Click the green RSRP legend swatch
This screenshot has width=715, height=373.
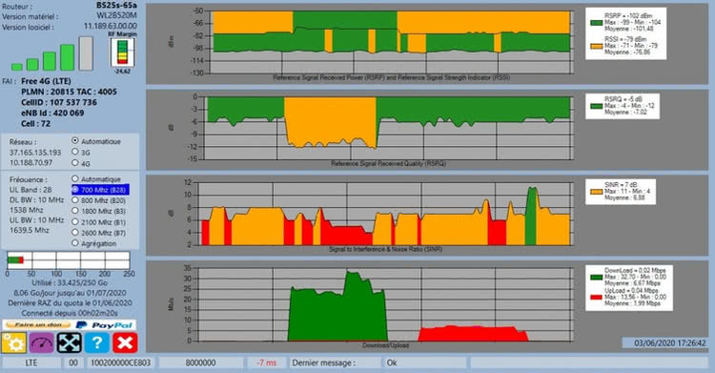(x=597, y=22)
